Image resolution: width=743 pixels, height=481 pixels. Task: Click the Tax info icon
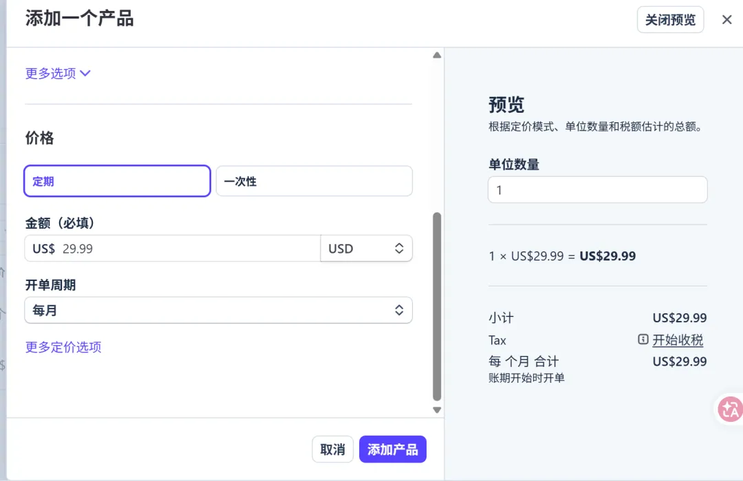pyautogui.click(x=643, y=339)
